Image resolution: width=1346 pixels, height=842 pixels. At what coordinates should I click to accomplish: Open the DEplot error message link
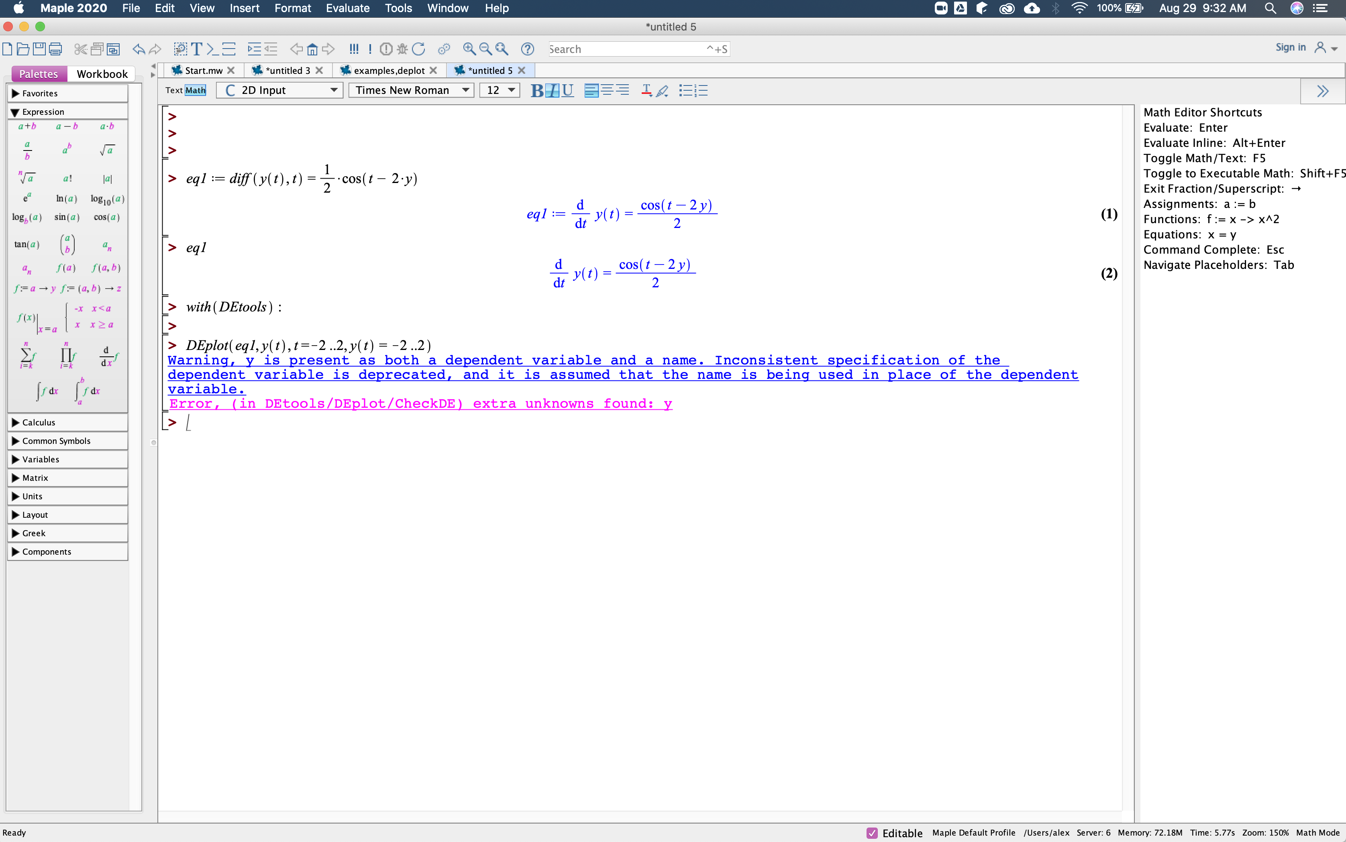click(x=421, y=404)
